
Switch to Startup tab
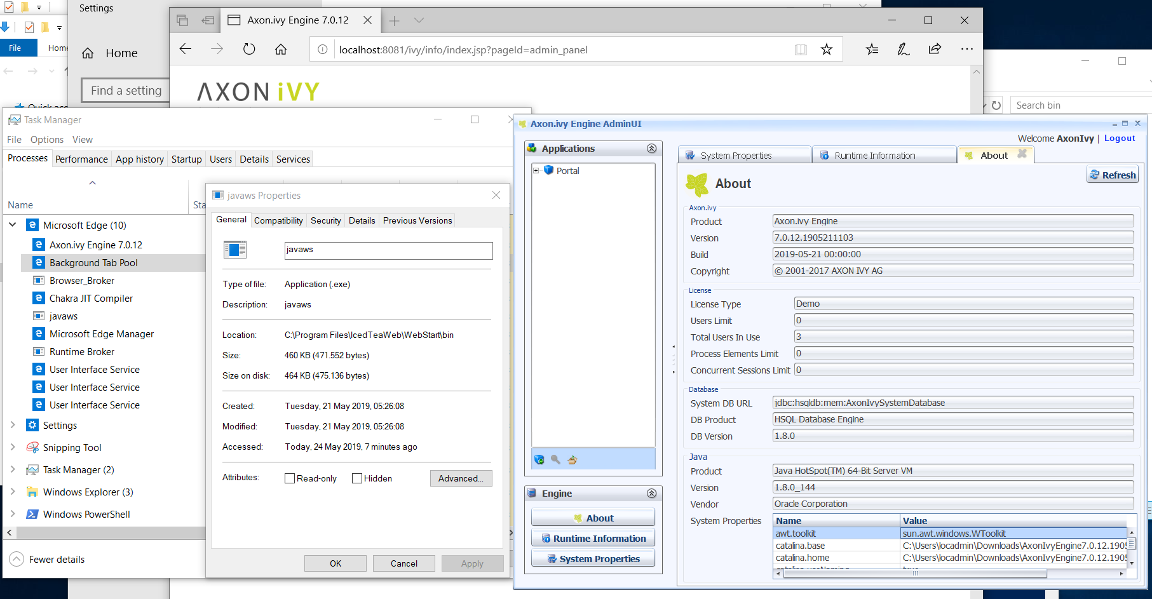tap(187, 159)
